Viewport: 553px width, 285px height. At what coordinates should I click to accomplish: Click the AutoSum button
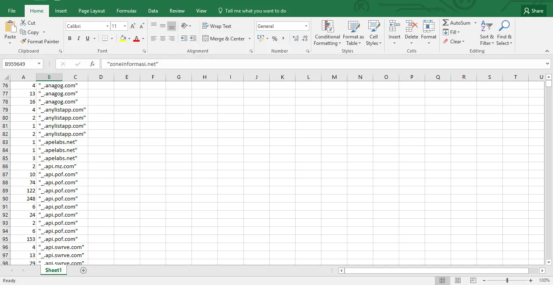coord(457,23)
